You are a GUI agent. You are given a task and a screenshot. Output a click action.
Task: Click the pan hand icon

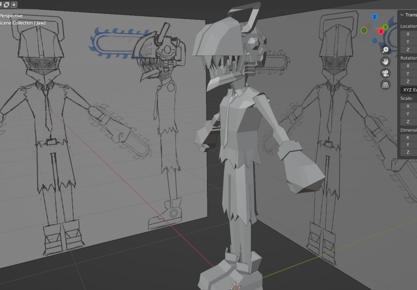pyautogui.click(x=385, y=61)
